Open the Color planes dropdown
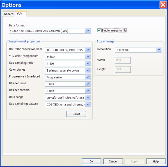Image resolution: width=168 pixels, height=167 pixels. pos(68,71)
